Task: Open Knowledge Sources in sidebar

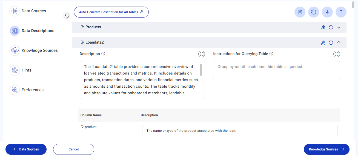Action: click(x=39, y=50)
